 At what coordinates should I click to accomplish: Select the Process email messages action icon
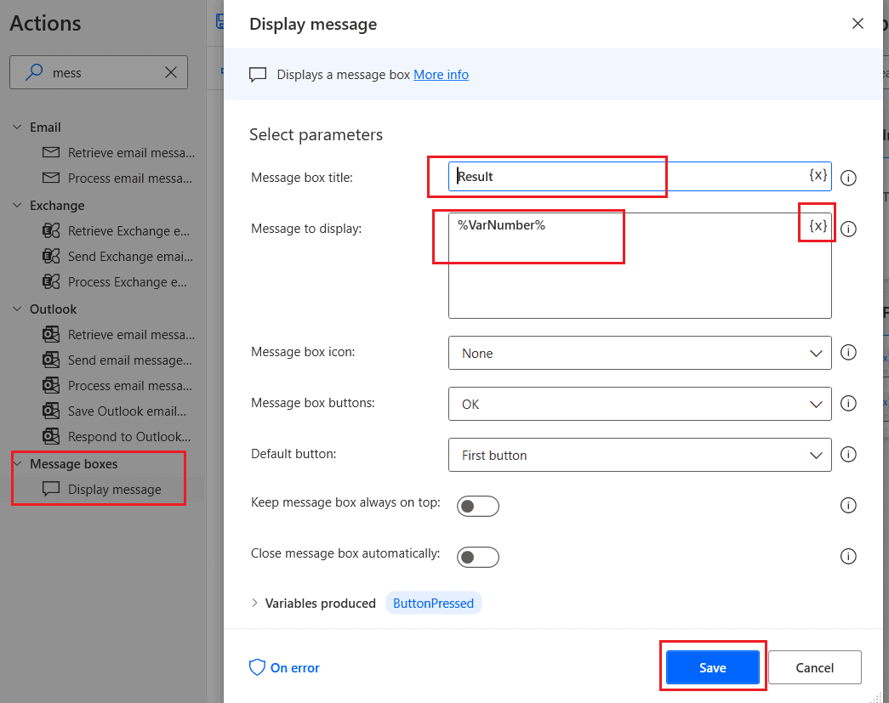[x=52, y=178]
